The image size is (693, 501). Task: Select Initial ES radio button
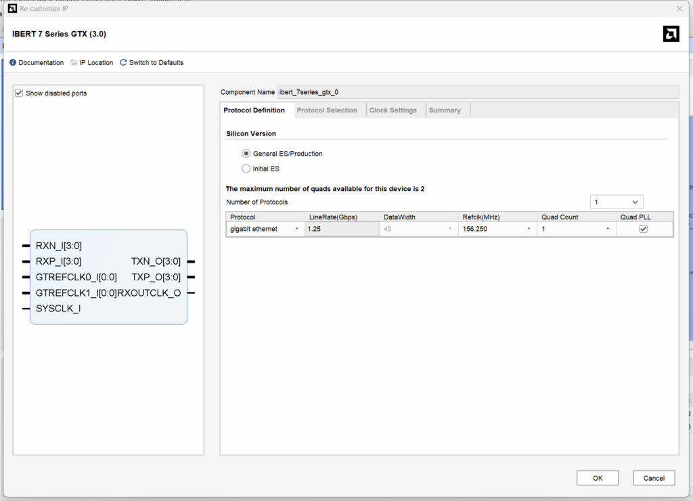pyautogui.click(x=246, y=169)
